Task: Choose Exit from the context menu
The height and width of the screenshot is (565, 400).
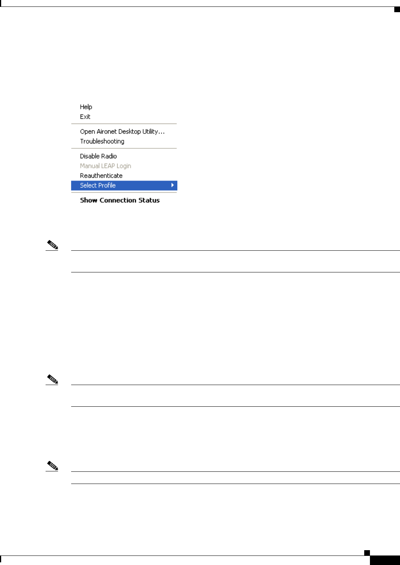Action: (85, 117)
